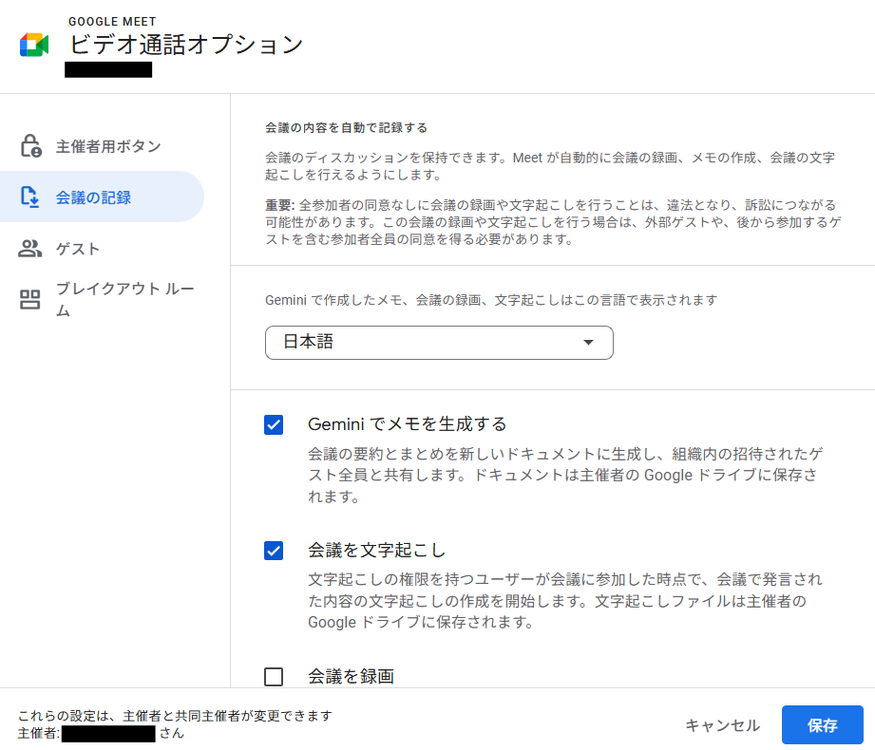The image size is (875, 750).
Task: Click the 会議を録画 label text
Action: click(x=351, y=677)
